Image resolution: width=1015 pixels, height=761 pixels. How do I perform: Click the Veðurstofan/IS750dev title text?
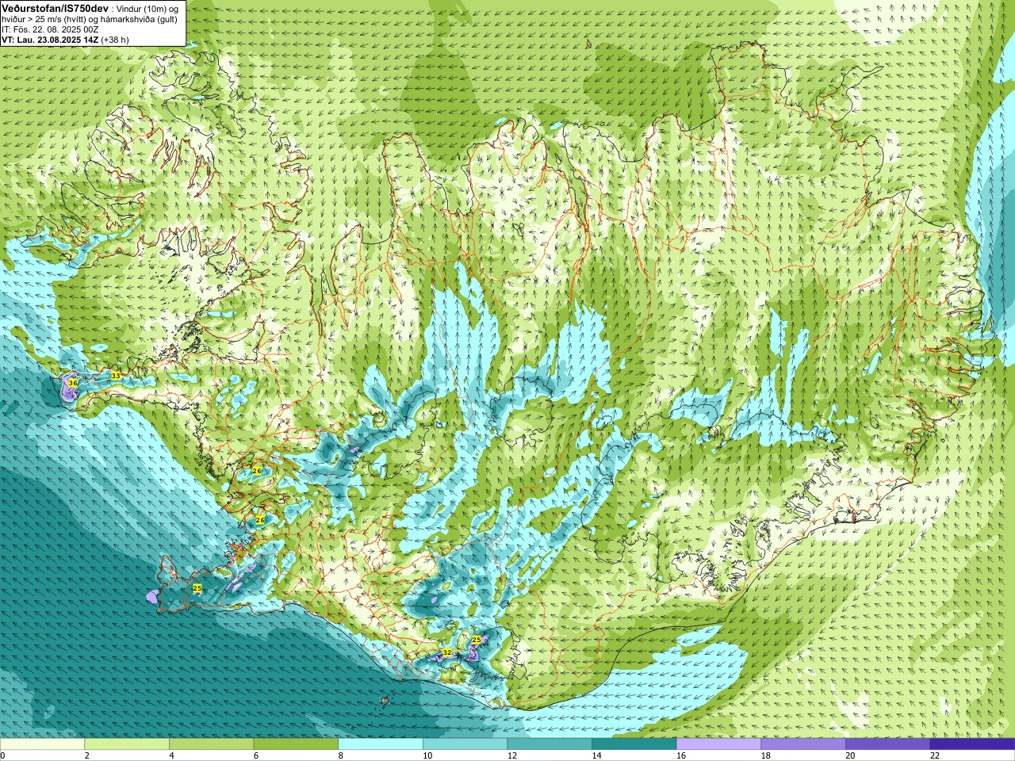point(55,8)
